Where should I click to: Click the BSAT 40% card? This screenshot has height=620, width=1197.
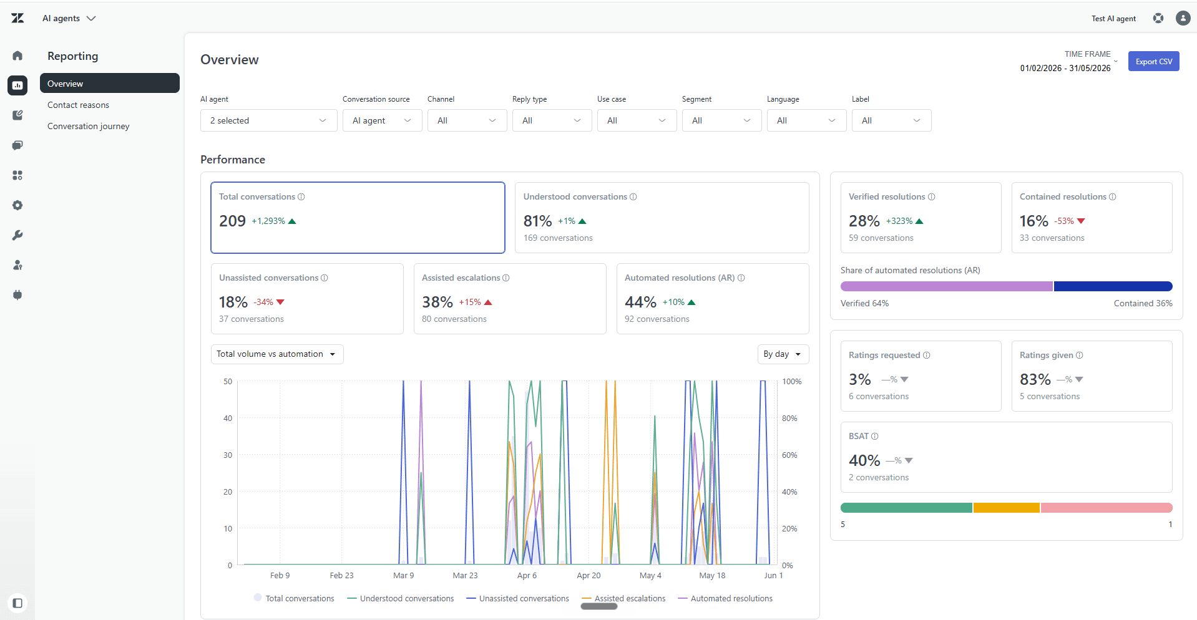tap(1006, 457)
